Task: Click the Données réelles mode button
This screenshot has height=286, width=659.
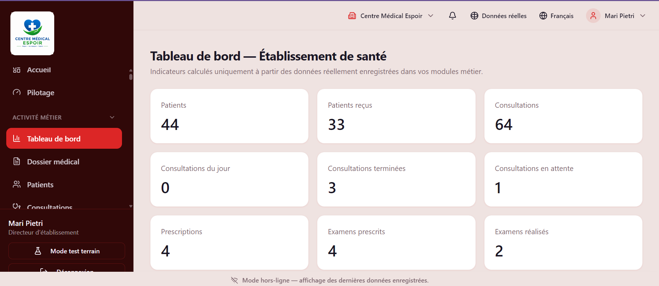Action: click(x=498, y=16)
